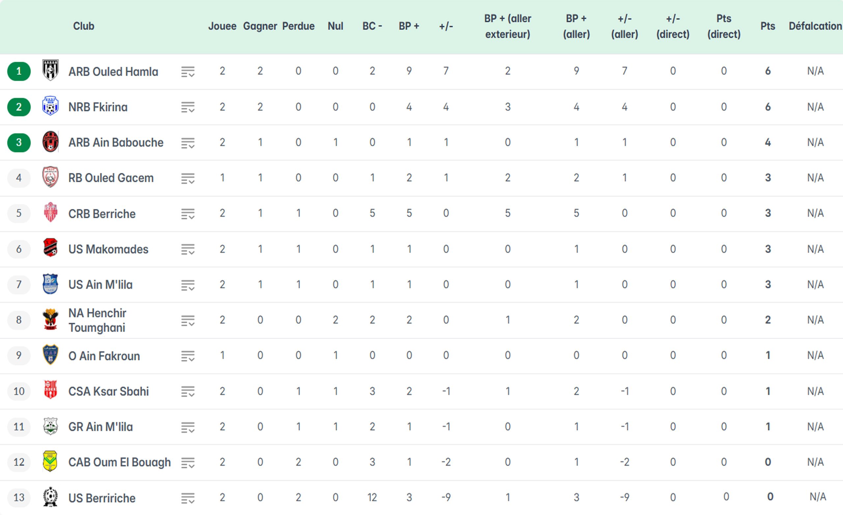Open details expander for GR Ain M'lila
Viewport: 843px width, 515px height.
point(187,427)
